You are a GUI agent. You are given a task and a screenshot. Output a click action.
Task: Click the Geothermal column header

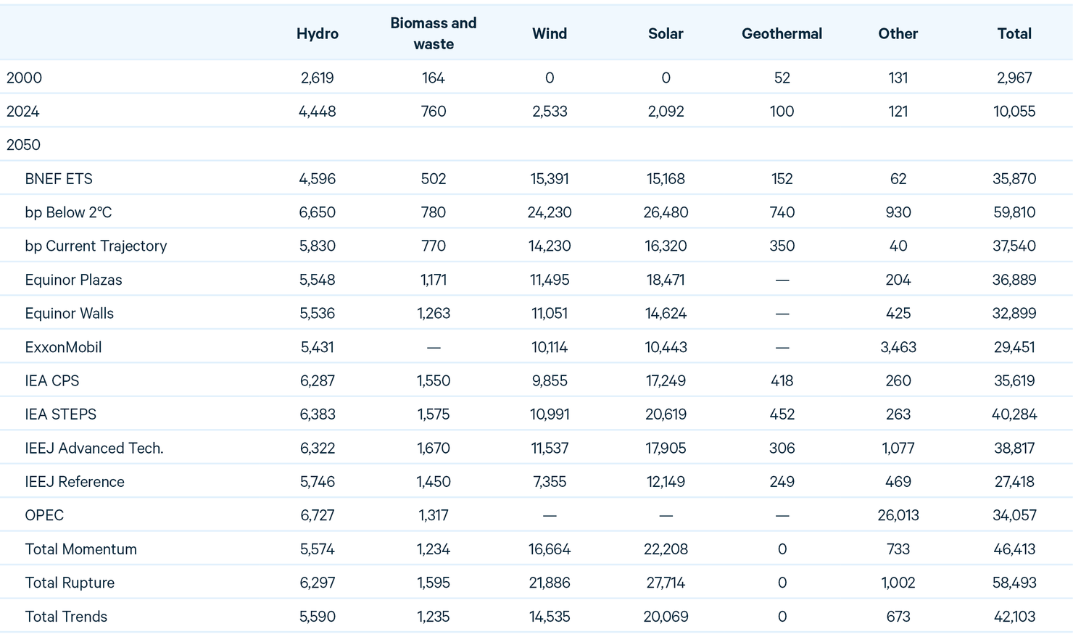[x=782, y=34]
